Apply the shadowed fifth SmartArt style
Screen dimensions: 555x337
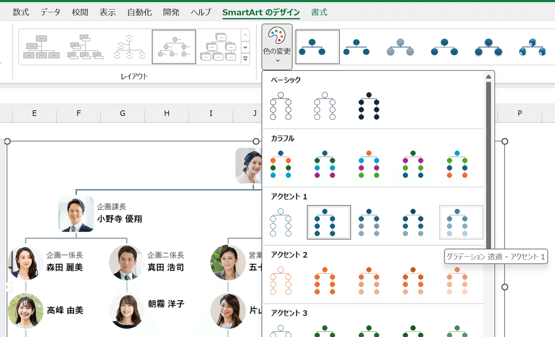point(488,47)
